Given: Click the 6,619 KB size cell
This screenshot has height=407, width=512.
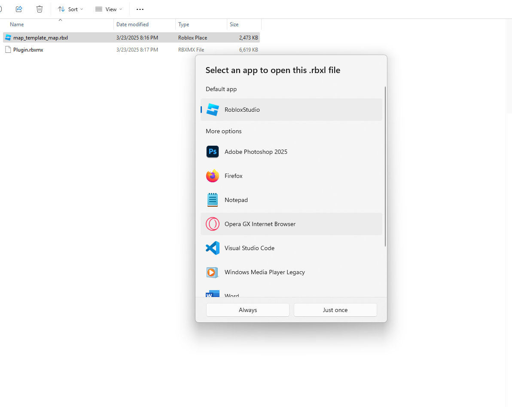Looking at the screenshot, I should (x=249, y=50).
